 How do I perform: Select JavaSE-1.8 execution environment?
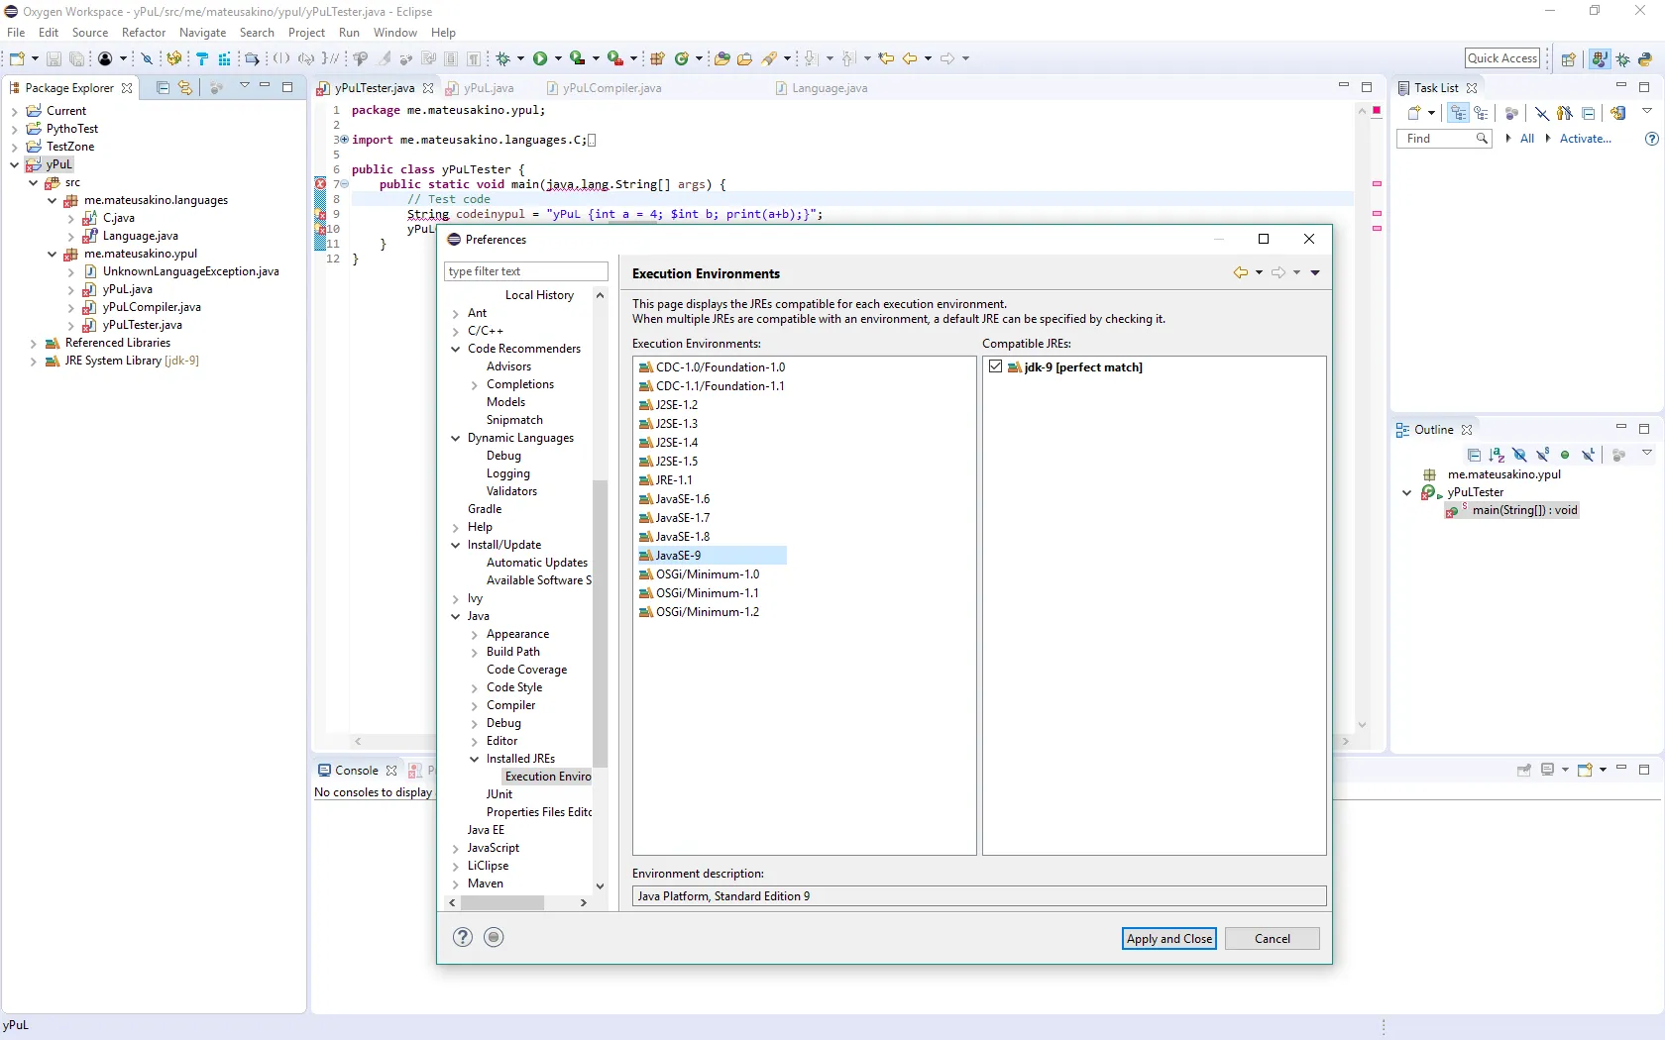point(683,537)
